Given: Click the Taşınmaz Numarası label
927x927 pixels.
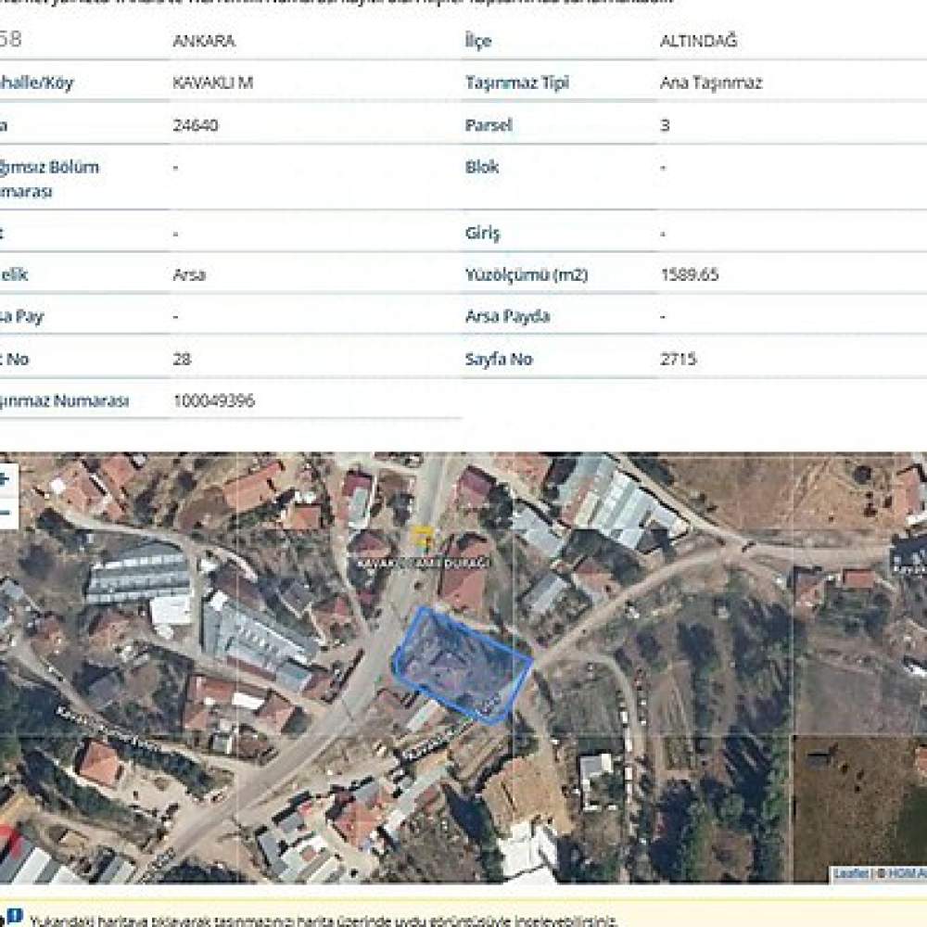Looking at the screenshot, I should coord(63,400).
